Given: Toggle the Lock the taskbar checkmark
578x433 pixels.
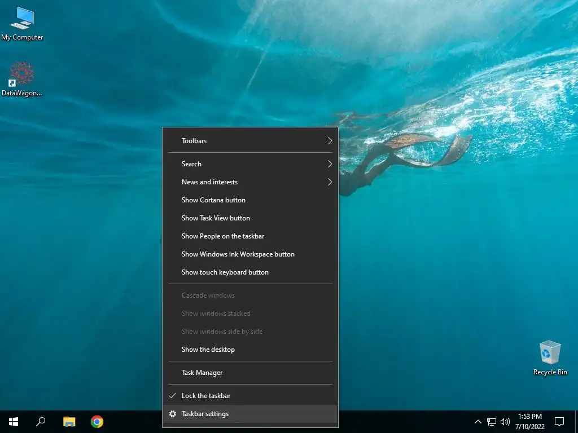Looking at the screenshot, I should click(172, 396).
